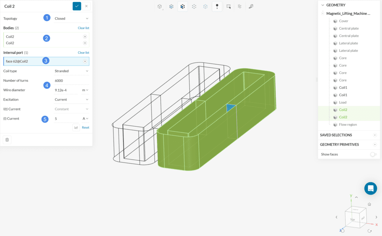Collapse the Magnetic_Lifting_Machine geometry tree
This screenshot has width=382, height=236.
pyautogui.click(x=322, y=13)
